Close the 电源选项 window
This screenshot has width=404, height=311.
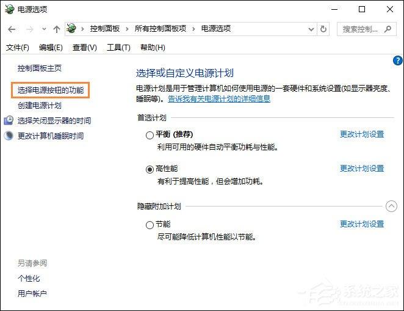click(x=390, y=10)
